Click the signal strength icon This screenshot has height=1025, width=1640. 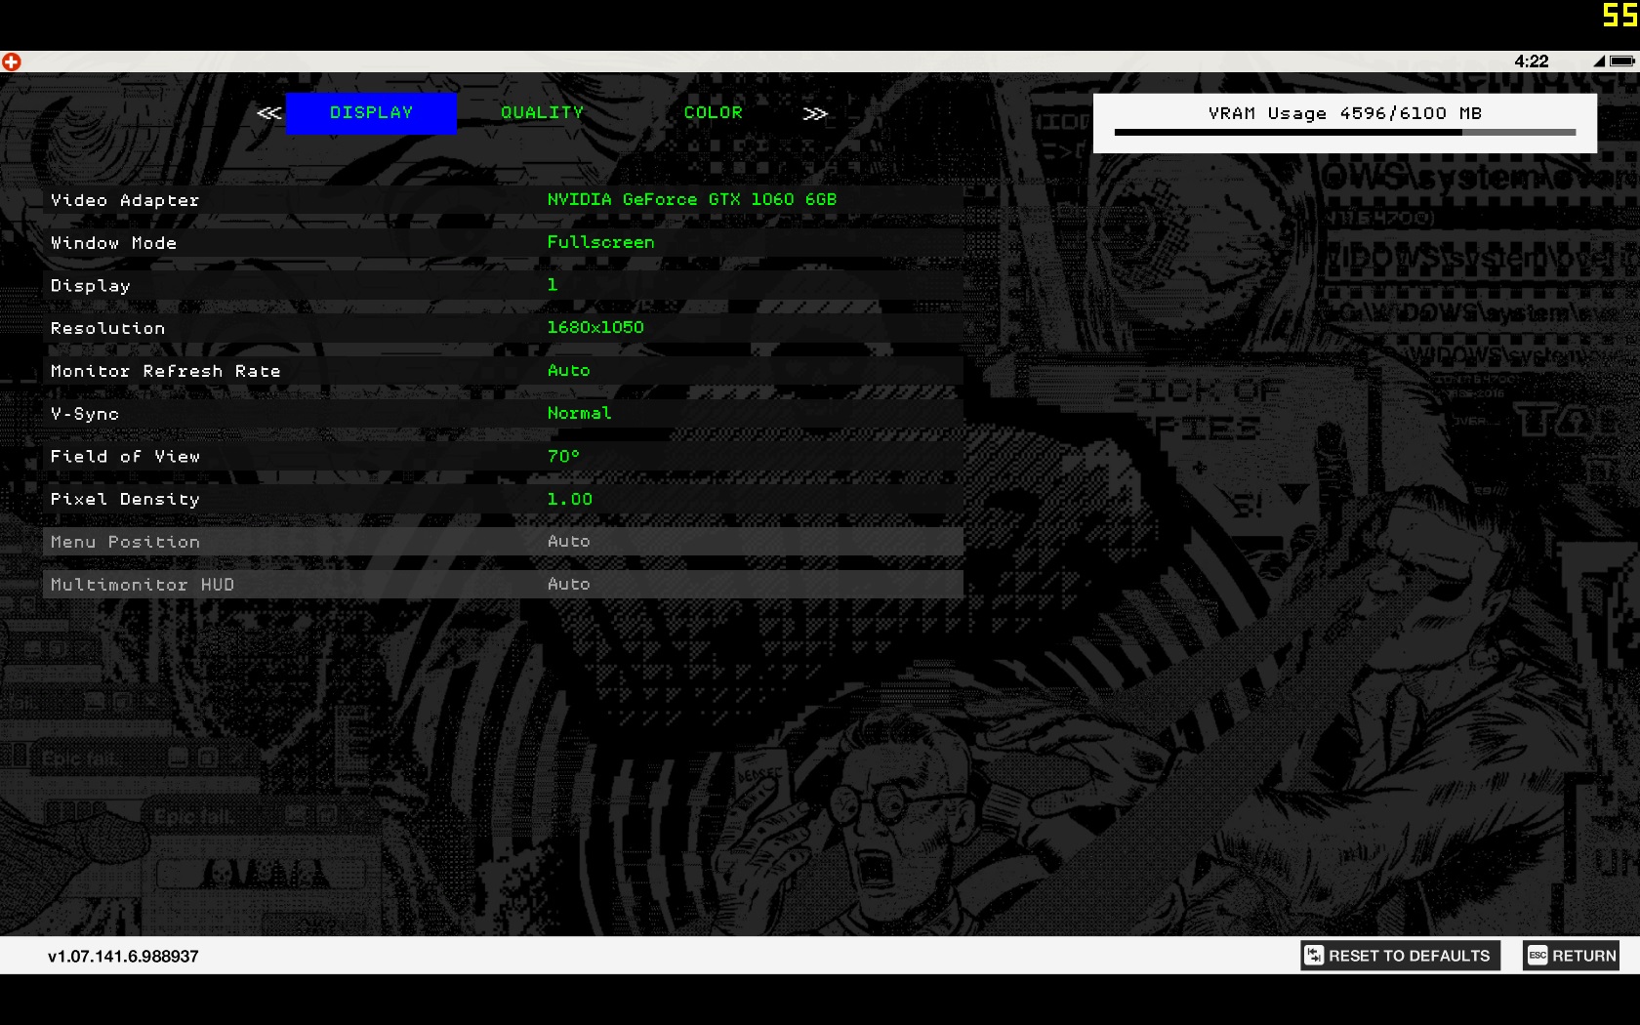tap(1599, 61)
